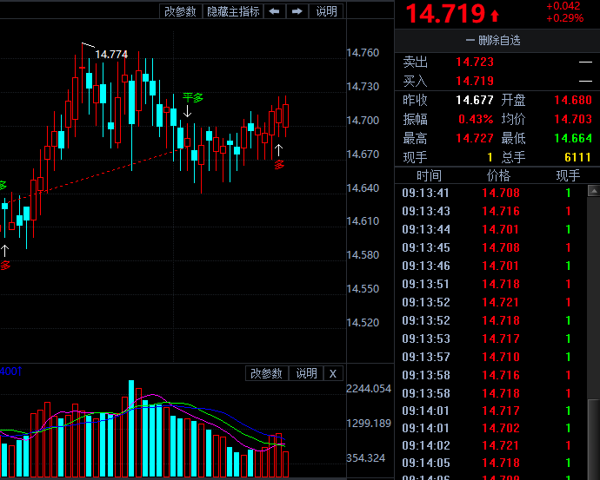Select the trade row at 09:13:46
This screenshot has width=600, height=480.
(490, 266)
